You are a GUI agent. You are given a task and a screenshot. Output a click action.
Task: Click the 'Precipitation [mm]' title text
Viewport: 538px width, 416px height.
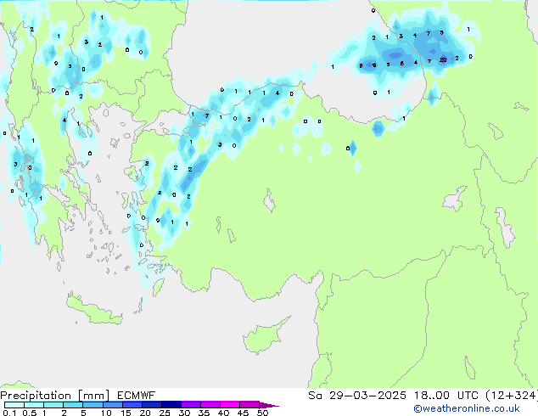tap(55, 396)
